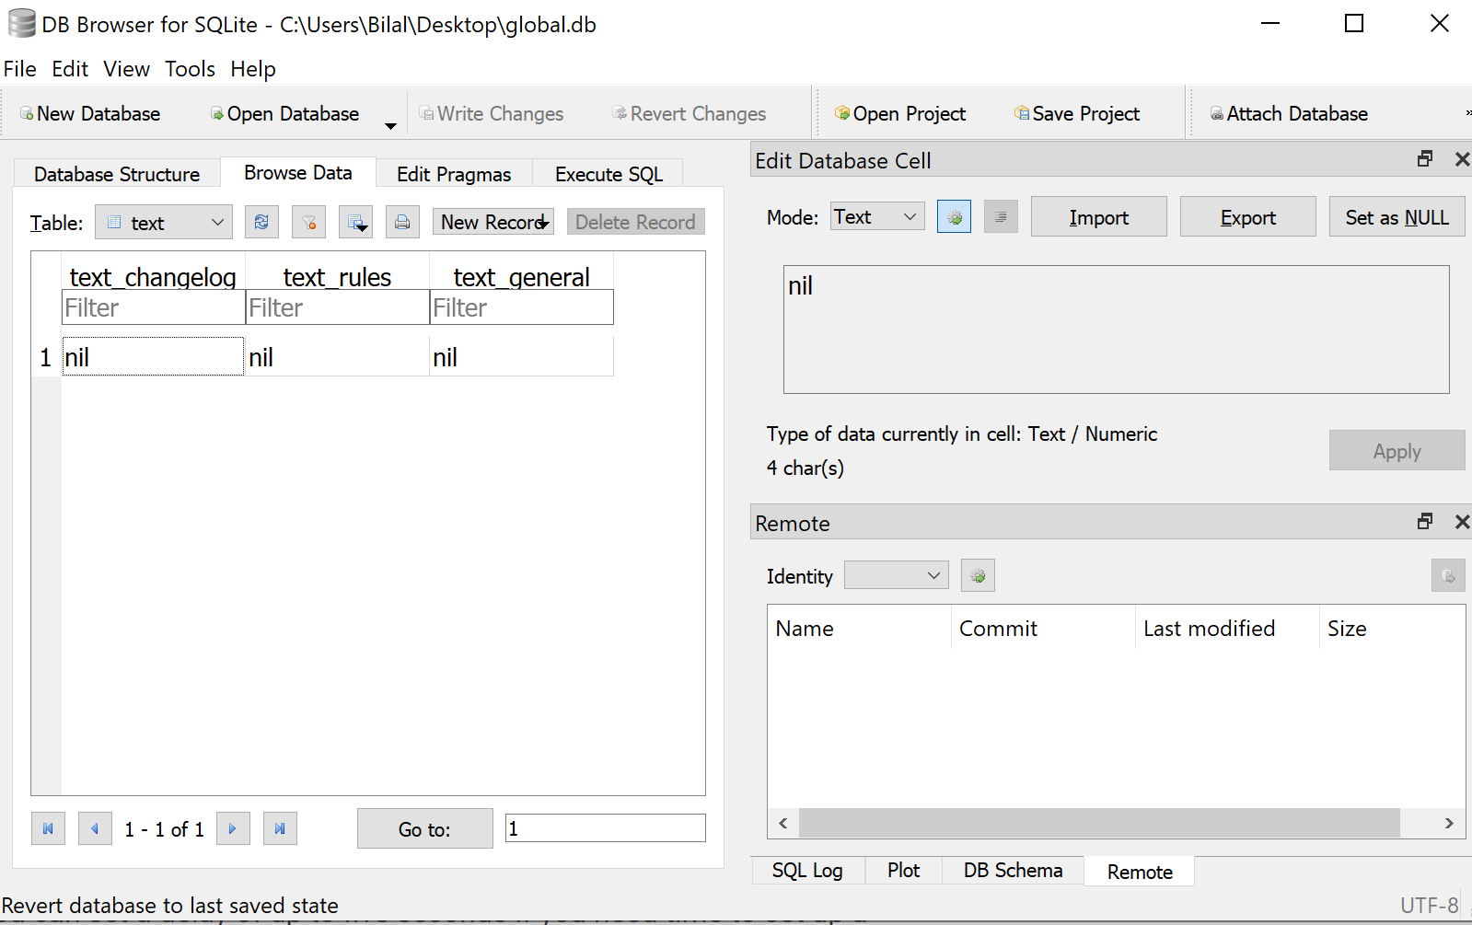Refresh the table data icon
The width and height of the screenshot is (1472, 925).
click(262, 222)
